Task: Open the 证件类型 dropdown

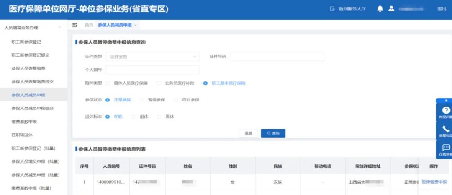Action: click(152, 57)
